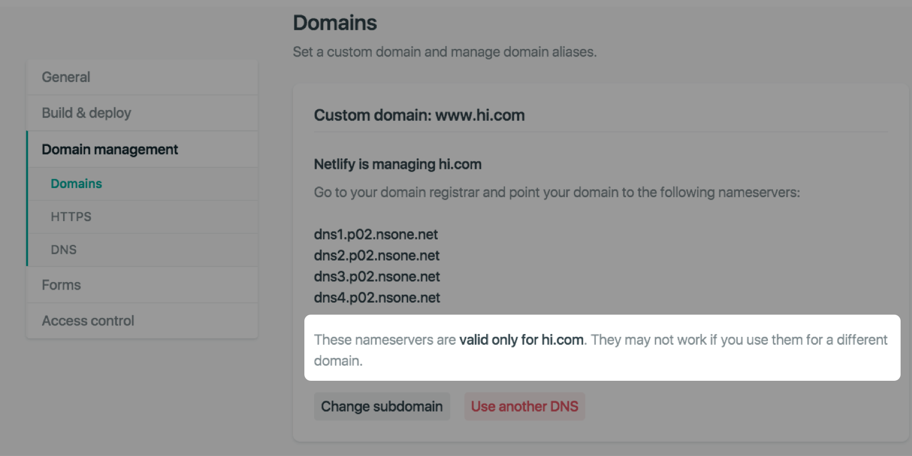
Task: Pick the dns4.p02.nsone.net nameserver text
Action: (x=376, y=298)
